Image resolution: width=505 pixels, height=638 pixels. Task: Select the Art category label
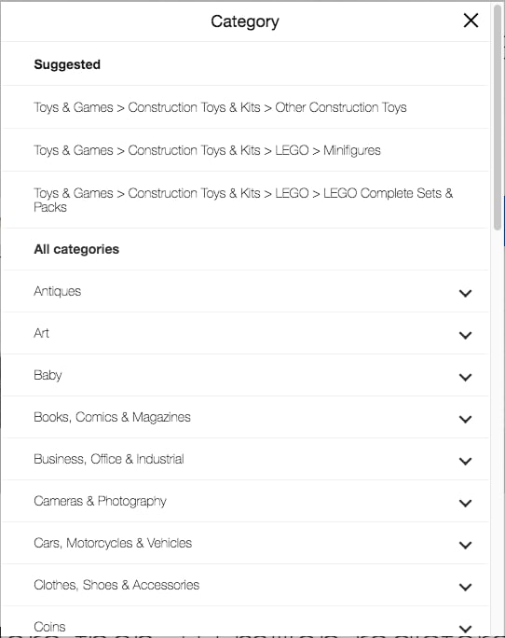[x=42, y=333]
